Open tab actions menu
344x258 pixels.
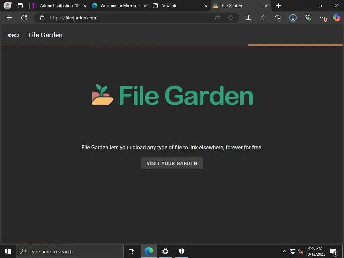tap(20, 6)
